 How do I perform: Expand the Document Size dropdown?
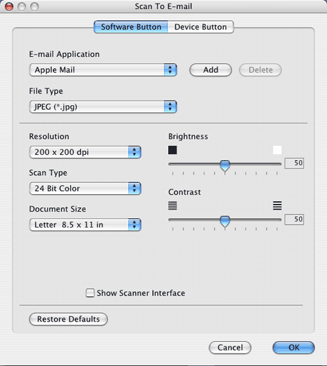click(85, 225)
